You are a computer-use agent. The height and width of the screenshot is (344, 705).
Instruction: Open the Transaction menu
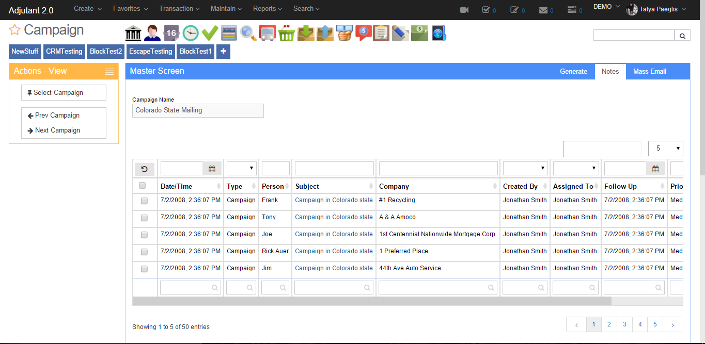179,9
